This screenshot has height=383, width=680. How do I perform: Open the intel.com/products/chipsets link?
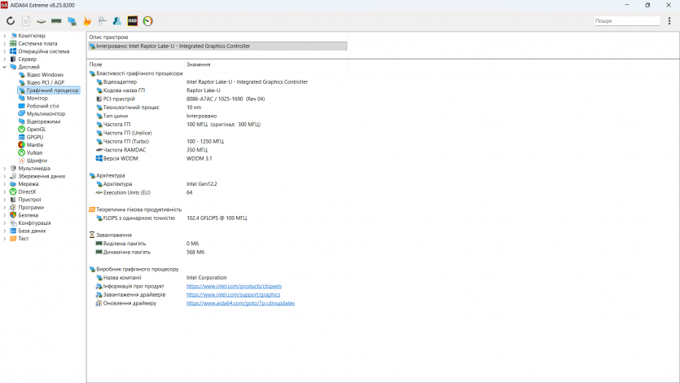click(x=234, y=286)
